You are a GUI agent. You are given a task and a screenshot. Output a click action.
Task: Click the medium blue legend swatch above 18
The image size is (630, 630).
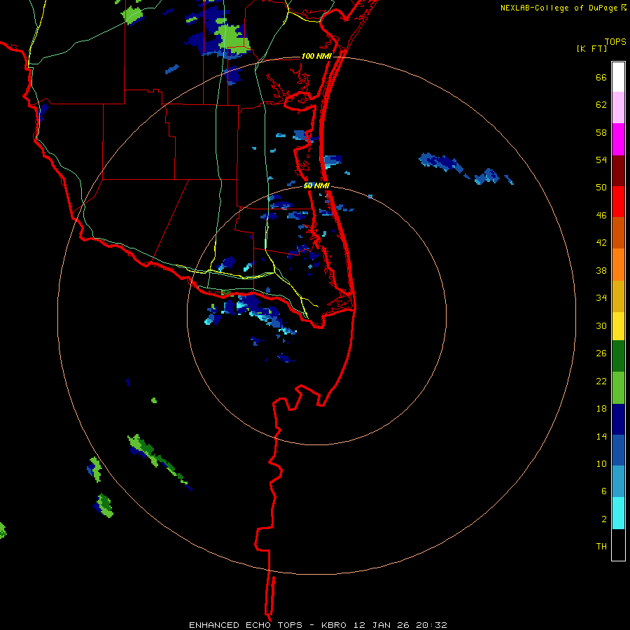point(618,450)
